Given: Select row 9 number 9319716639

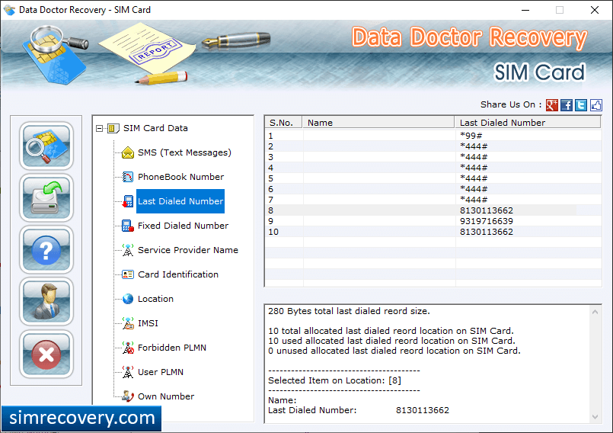Looking at the screenshot, I should click(433, 221).
